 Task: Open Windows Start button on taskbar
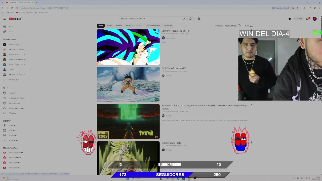(128, 178)
